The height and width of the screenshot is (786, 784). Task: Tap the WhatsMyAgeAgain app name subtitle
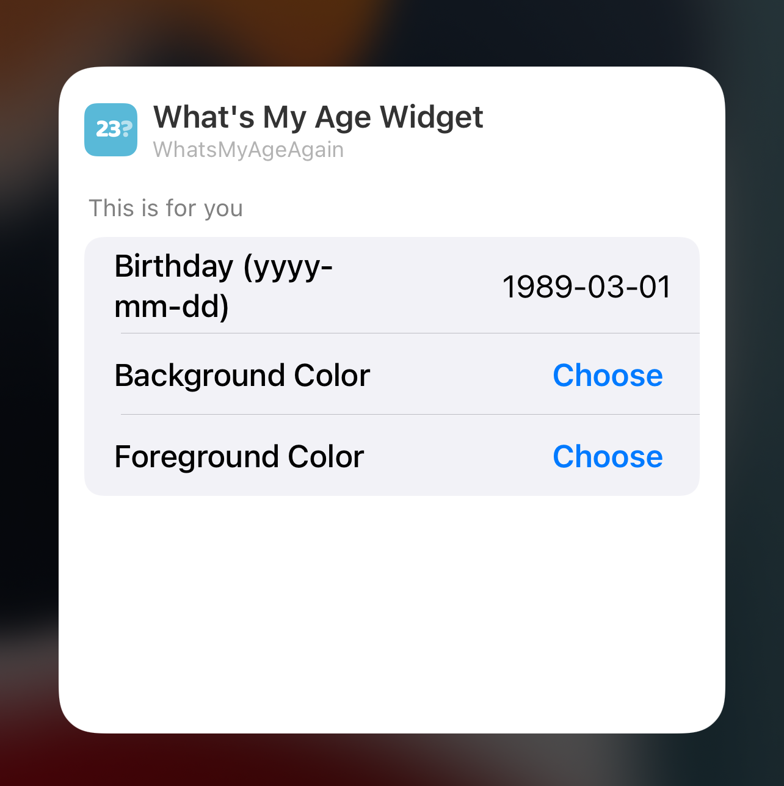pos(249,150)
